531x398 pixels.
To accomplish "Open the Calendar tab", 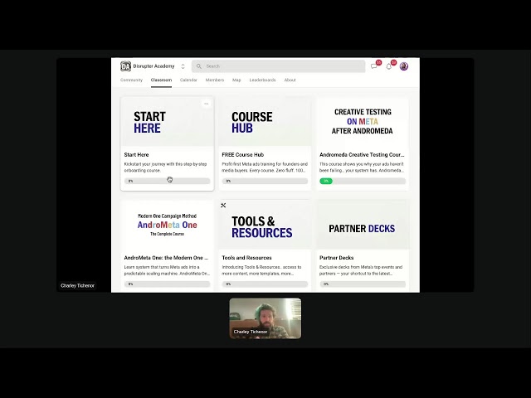I will 188,80.
